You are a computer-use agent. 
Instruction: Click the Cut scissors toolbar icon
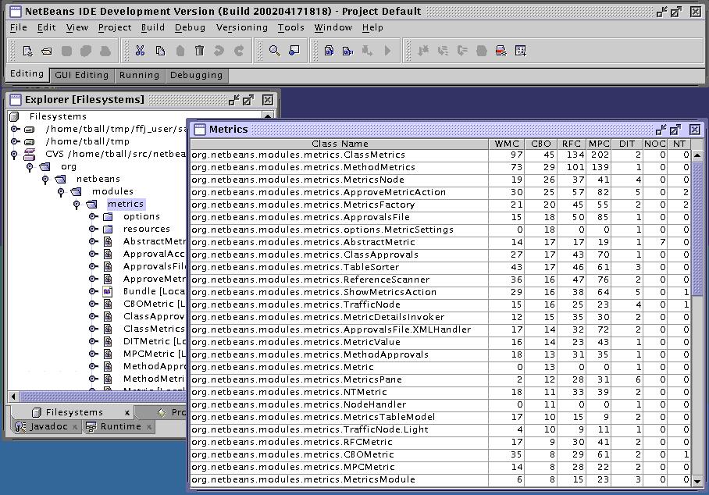[141, 51]
